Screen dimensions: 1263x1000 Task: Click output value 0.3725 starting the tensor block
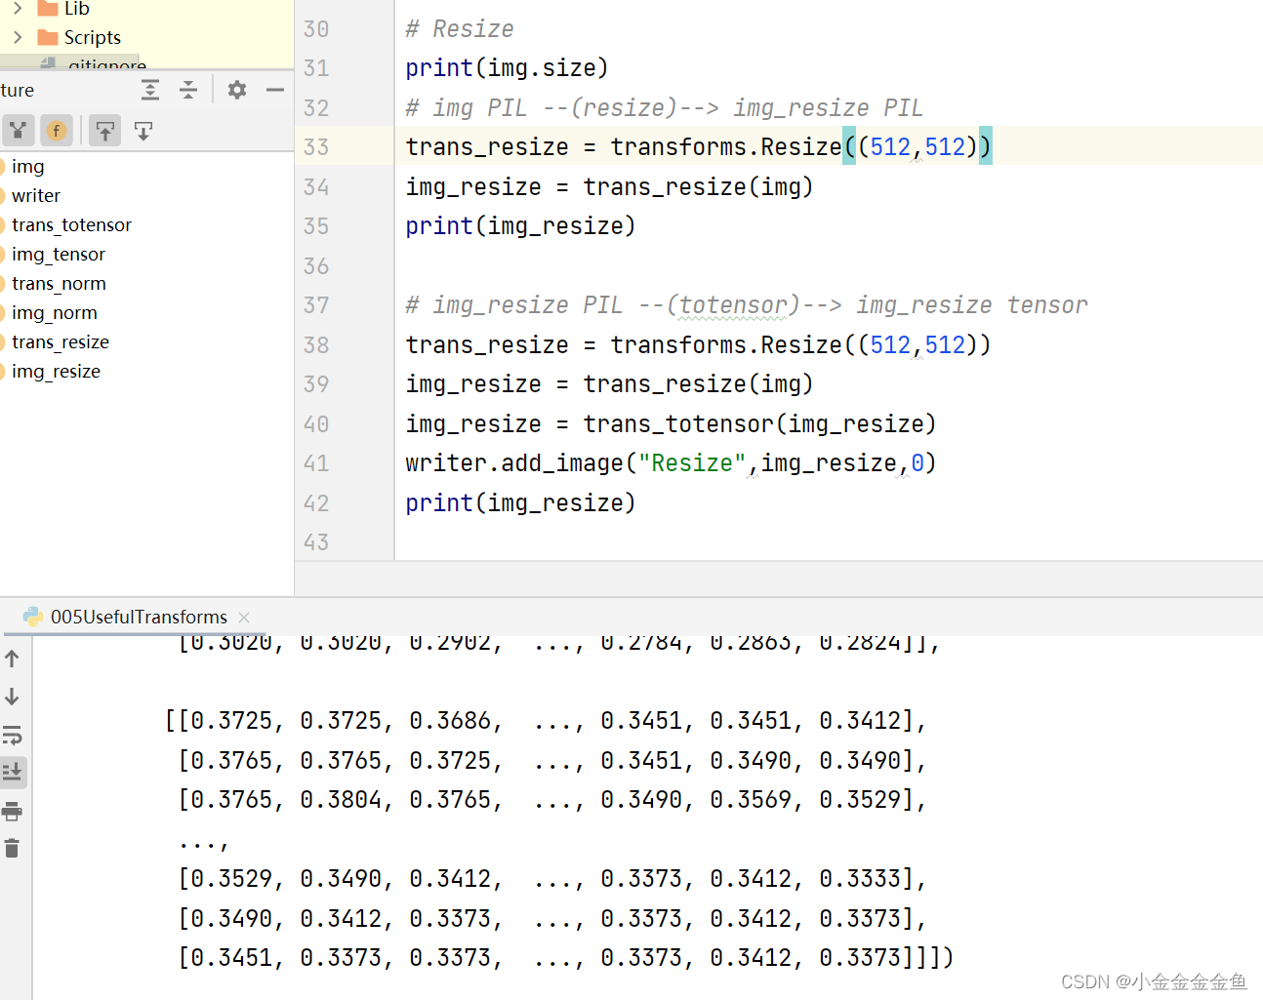(232, 721)
